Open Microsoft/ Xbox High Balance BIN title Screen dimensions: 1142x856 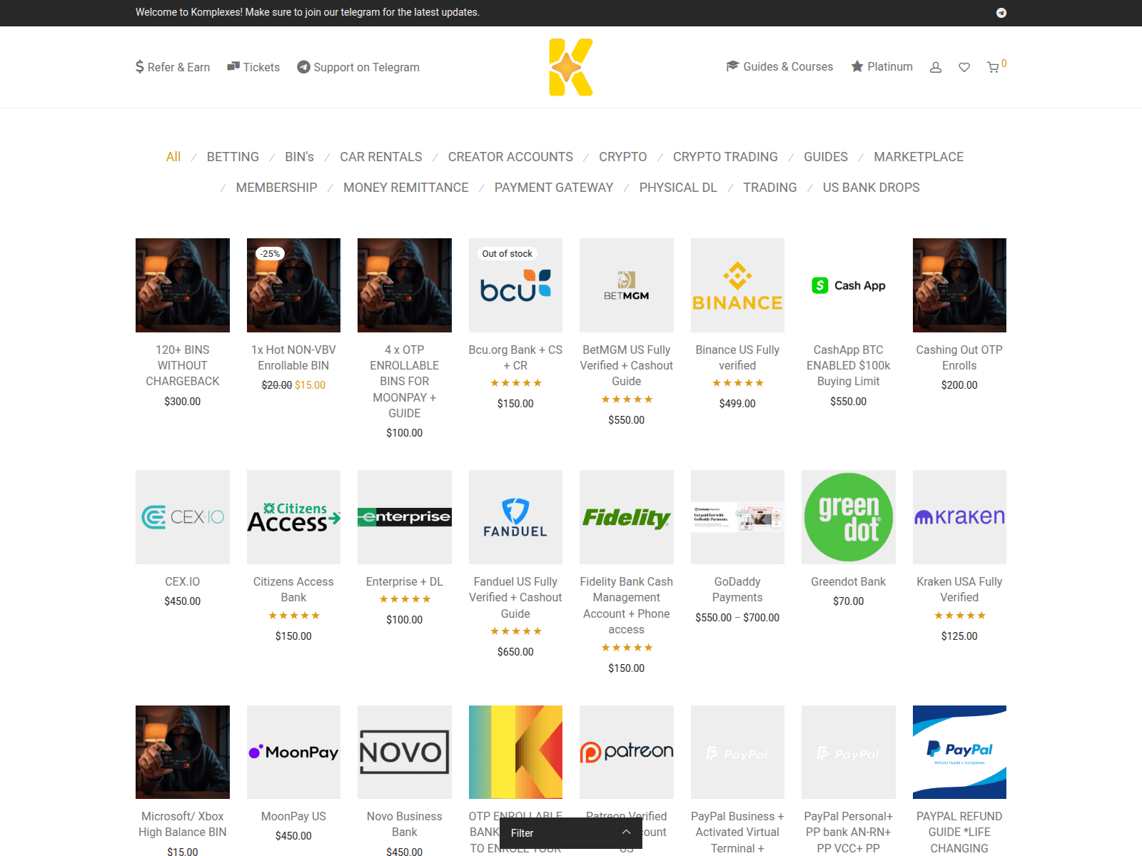(183, 824)
